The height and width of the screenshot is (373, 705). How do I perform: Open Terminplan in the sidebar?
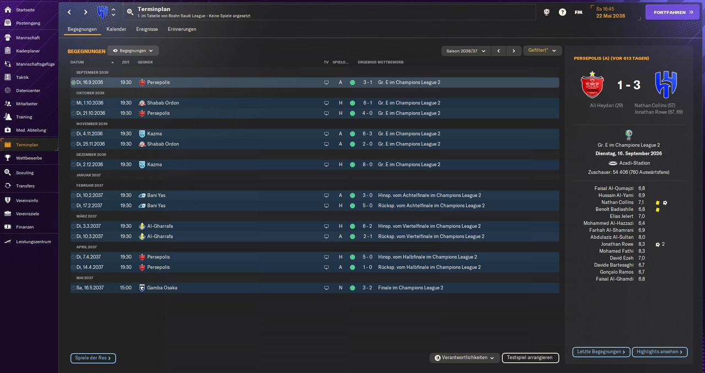(x=29, y=145)
